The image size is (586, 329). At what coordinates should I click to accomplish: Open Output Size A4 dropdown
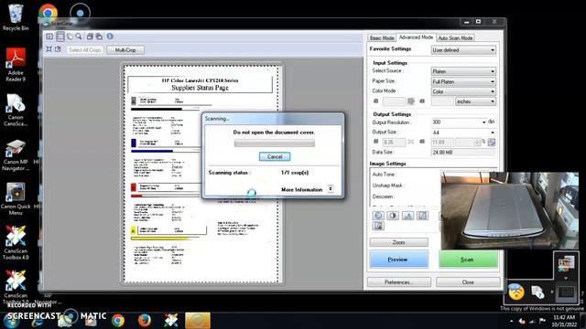(x=463, y=133)
